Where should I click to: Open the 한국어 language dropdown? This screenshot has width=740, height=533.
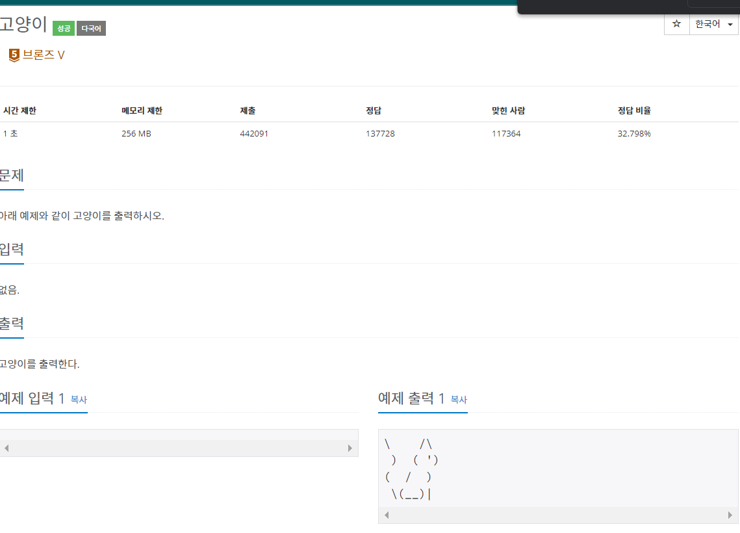714,24
